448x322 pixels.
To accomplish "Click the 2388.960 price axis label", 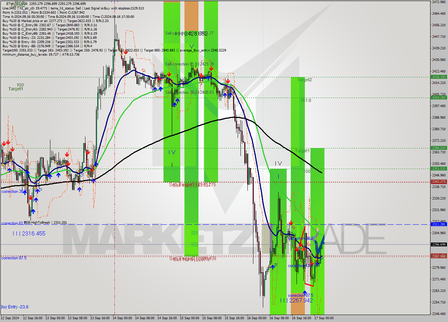I will point(439,118).
